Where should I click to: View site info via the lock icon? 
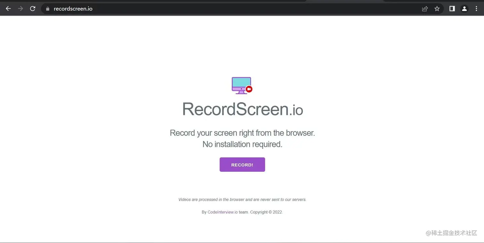(x=48, y=9)
